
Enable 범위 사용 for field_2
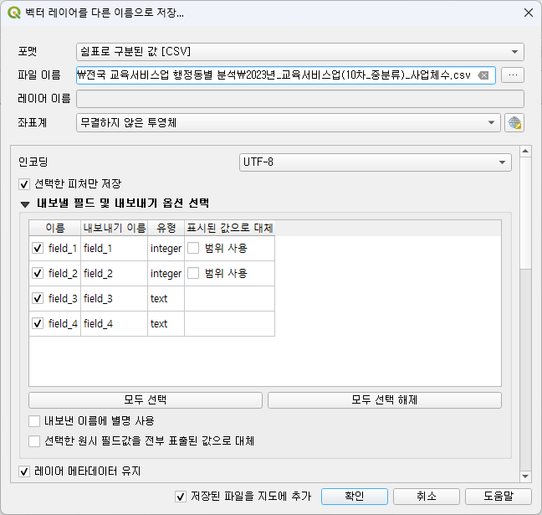(193, 274)
